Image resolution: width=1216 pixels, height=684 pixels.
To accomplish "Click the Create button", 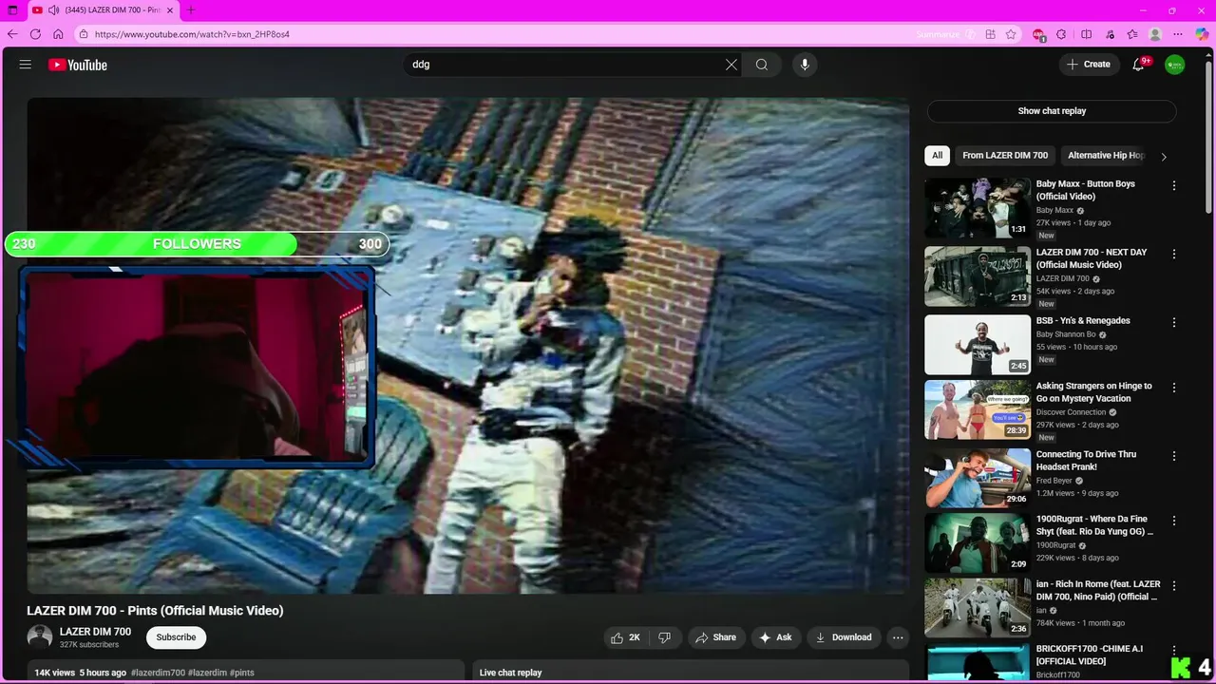I will click(1089, 65).
